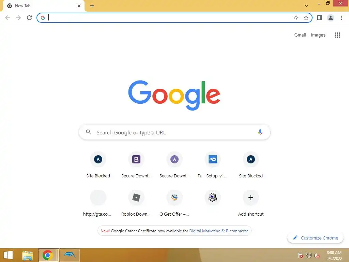The height and width of the screenshot is (262, 349).
Task: Click the Action Center flag tray icon
Action: [x=301, y=256]
